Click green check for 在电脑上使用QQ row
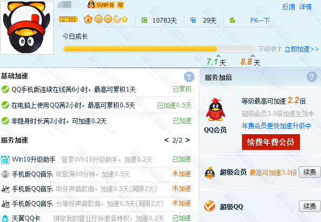 [x=5, y=105]
